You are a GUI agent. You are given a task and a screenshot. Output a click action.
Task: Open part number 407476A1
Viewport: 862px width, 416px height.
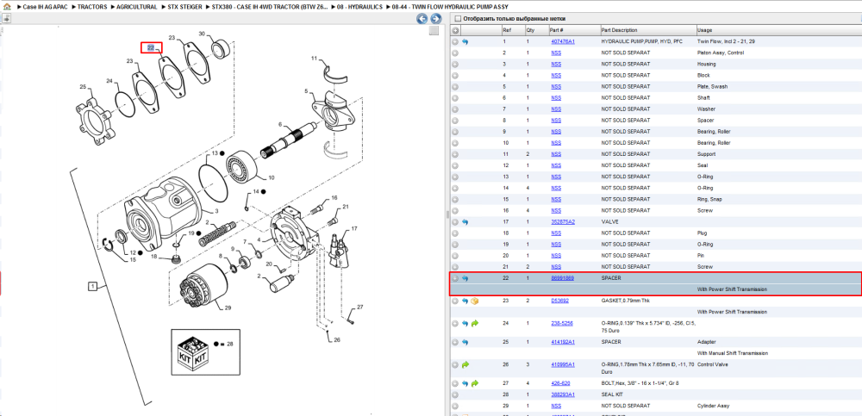563,41
